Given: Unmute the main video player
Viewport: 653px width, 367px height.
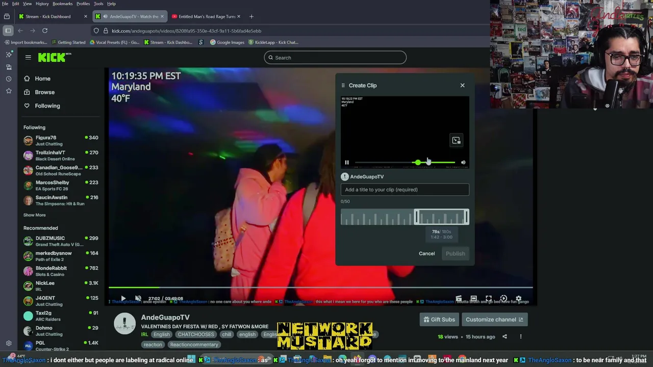Looking at the screenshot, I should coord(138,299).
